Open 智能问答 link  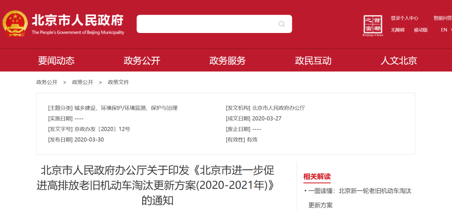[x=443, y=18]
